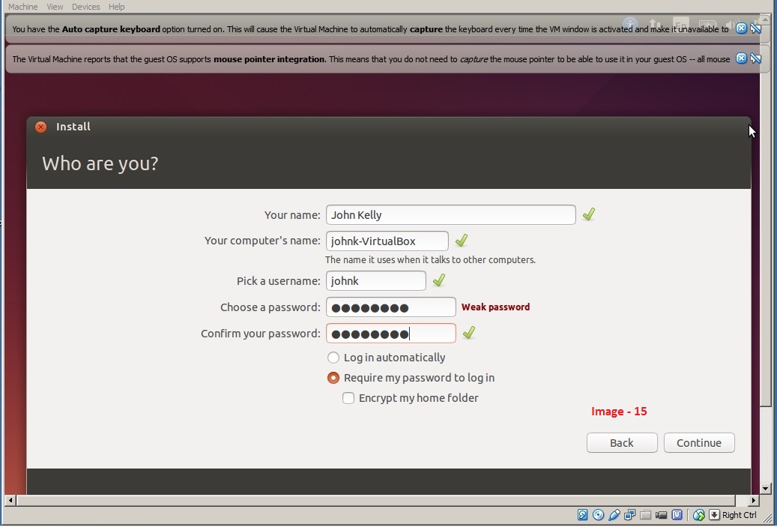777x527 pixels.
Task: Click the virtualization chip status icon
Action: (677, 515)
